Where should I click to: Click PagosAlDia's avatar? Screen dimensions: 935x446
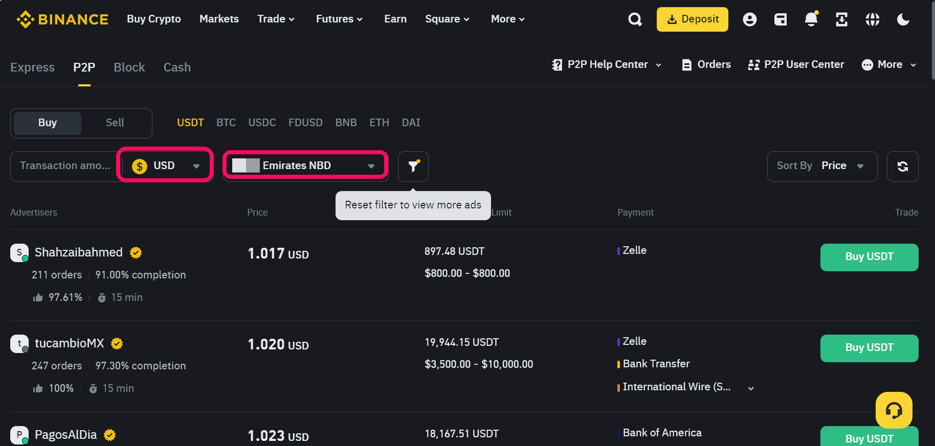19,435
